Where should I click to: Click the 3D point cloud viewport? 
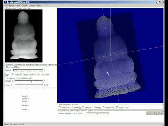coord(111,56)
